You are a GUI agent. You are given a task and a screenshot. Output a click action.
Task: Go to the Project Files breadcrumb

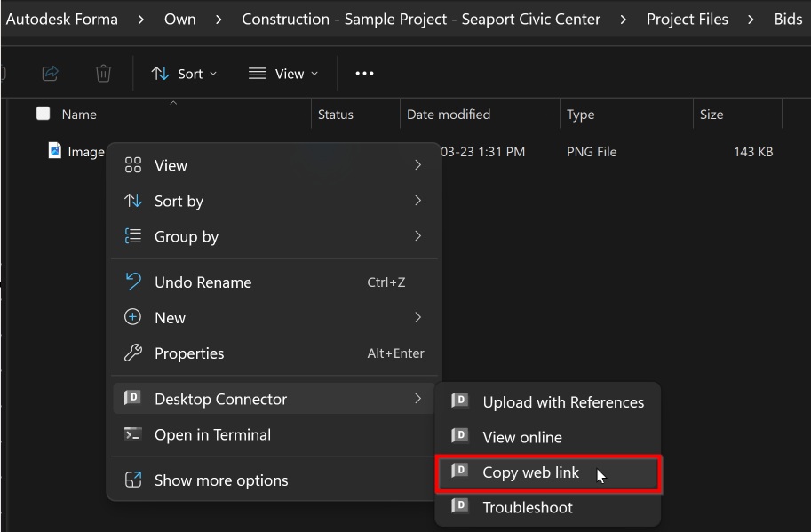coord(688,20)
